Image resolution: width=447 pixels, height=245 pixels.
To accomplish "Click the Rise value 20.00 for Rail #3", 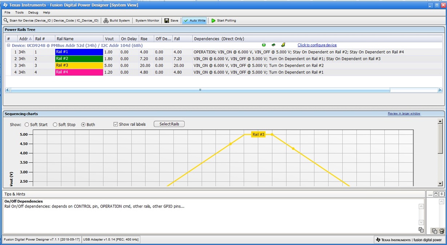I will pyautogui.click(x=145, y=66).
